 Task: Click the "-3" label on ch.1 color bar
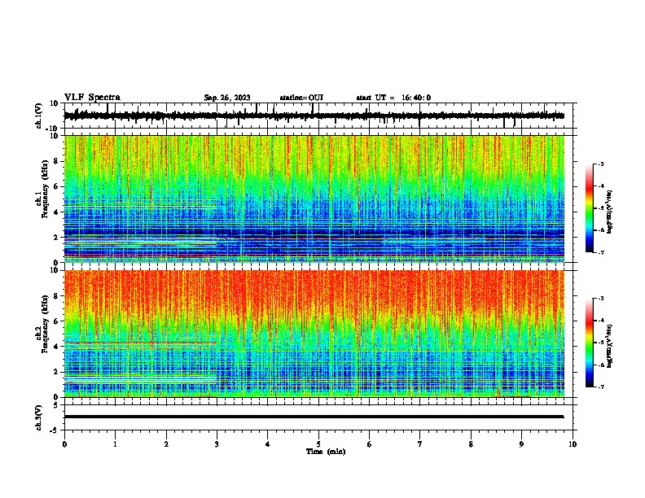click(600, 164)
